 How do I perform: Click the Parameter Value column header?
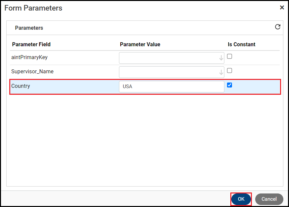(x=140, y=44)
